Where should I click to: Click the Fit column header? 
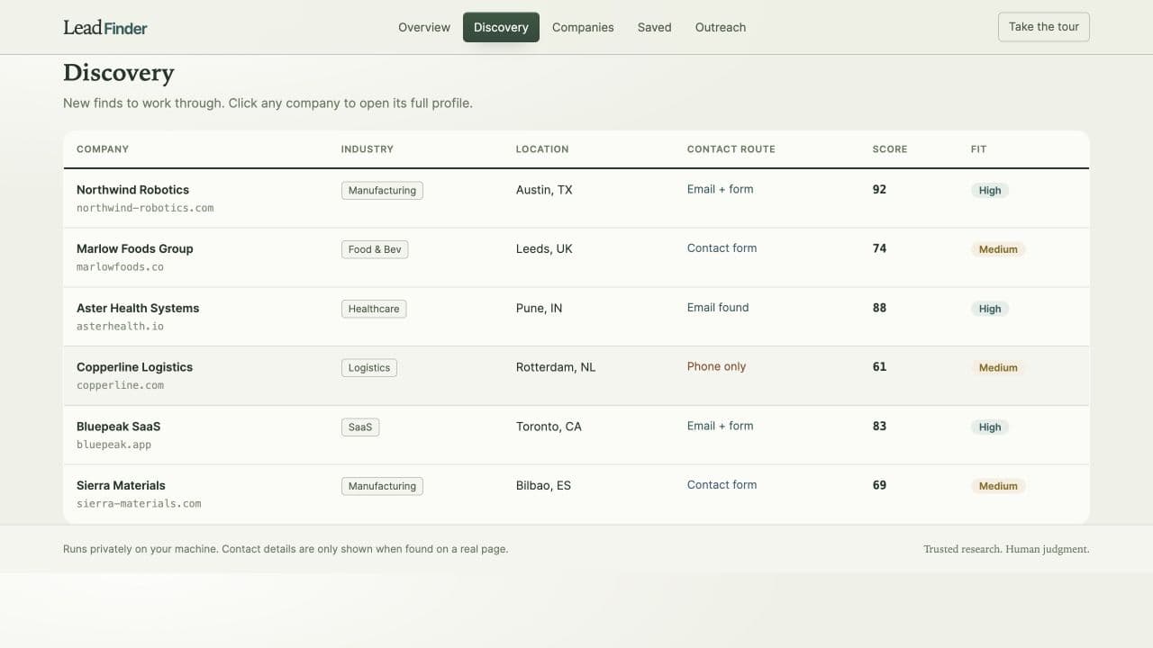tap(978, 149)
